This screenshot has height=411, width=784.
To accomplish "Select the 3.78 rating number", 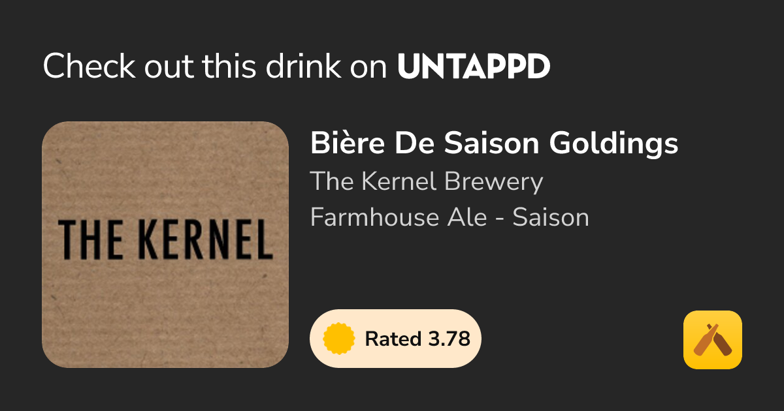I will (449, 339).
